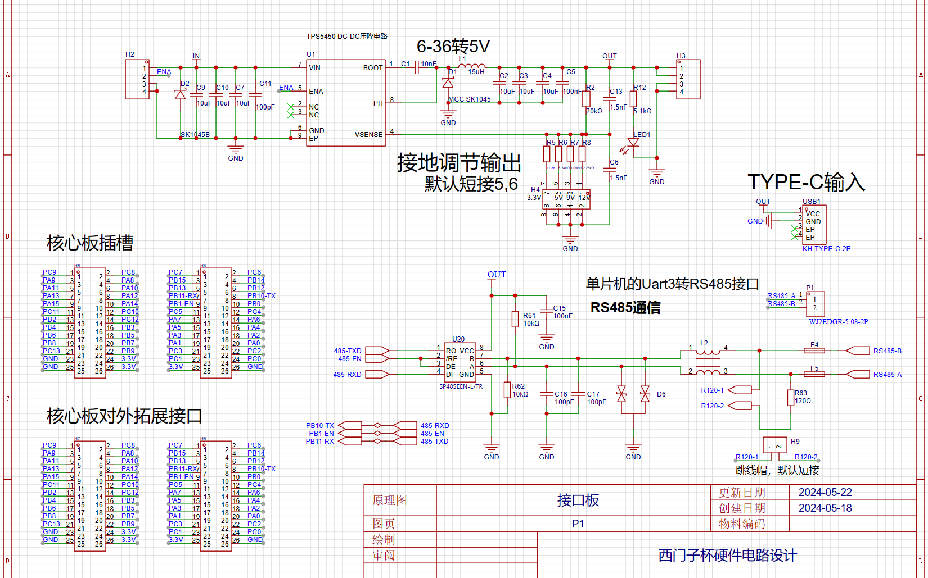Select the KH-TYPE-C-2P connector USB1

click(x=814, y=225)
